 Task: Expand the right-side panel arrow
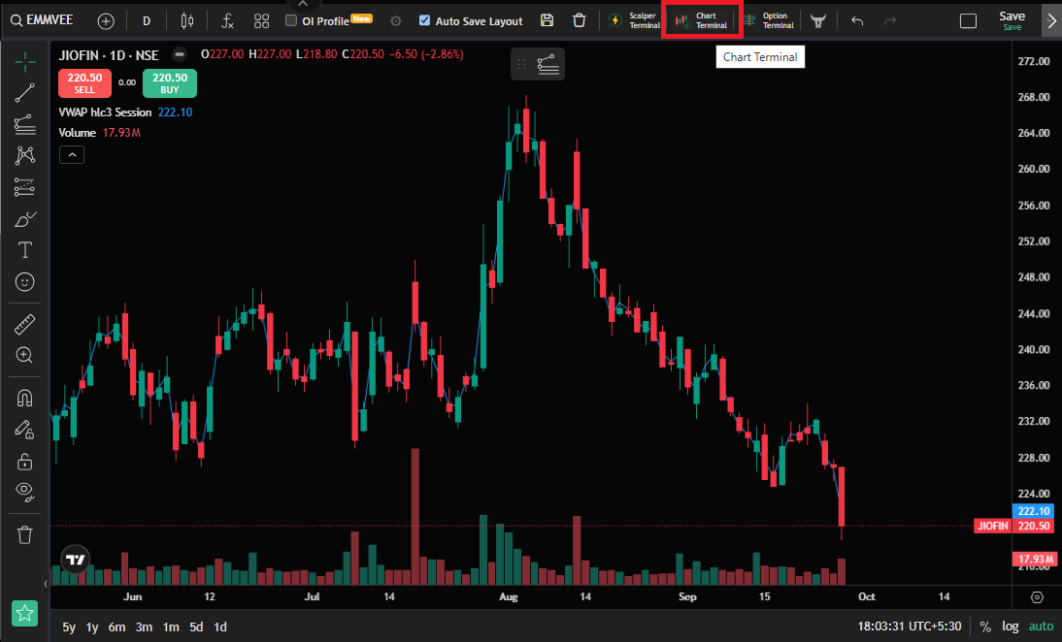(x=1051, y=21)
